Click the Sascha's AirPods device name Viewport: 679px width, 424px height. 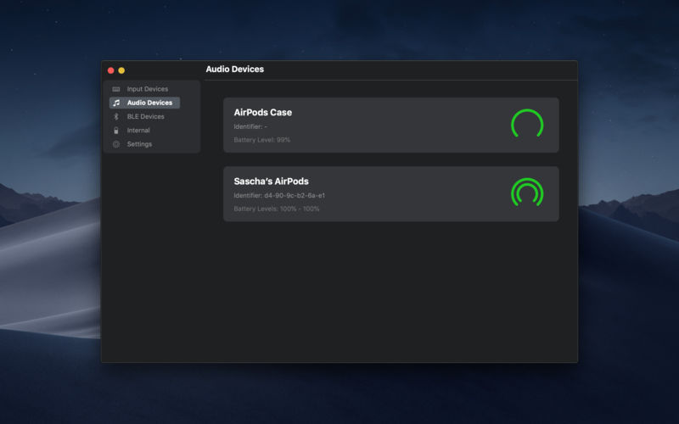pyautogui.click(x=272, y=181)
